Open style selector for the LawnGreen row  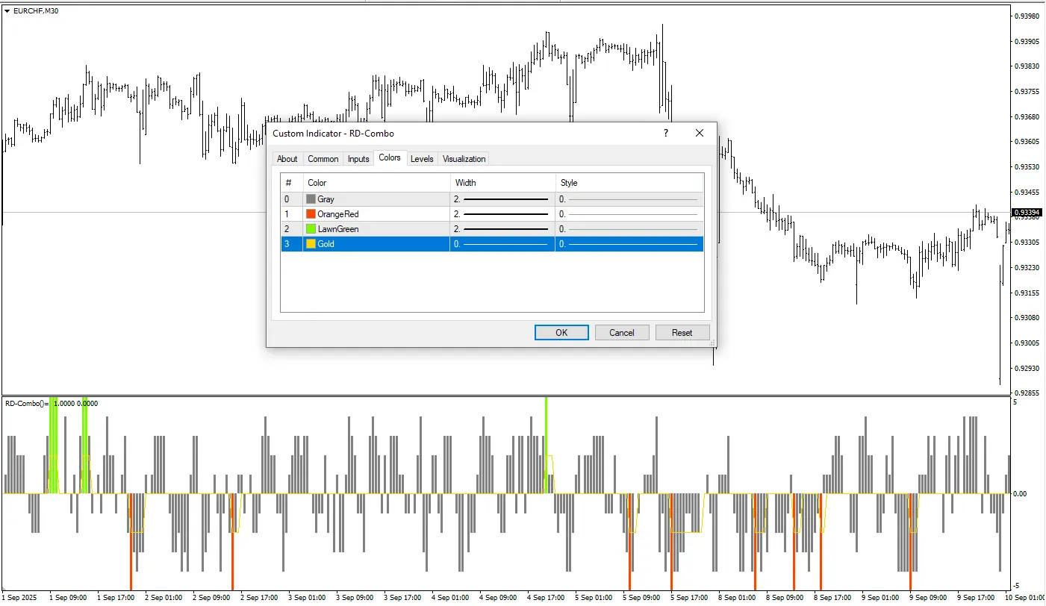coord(629,229)
